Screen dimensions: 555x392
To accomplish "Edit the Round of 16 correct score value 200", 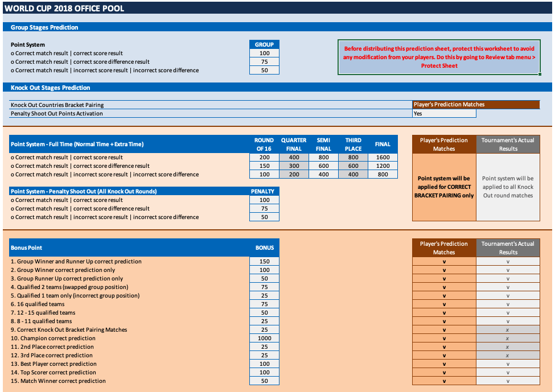I will pos(264,158).
